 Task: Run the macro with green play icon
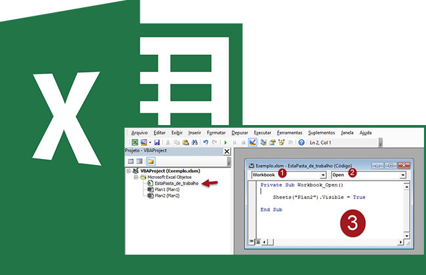[x=225, y=142]
